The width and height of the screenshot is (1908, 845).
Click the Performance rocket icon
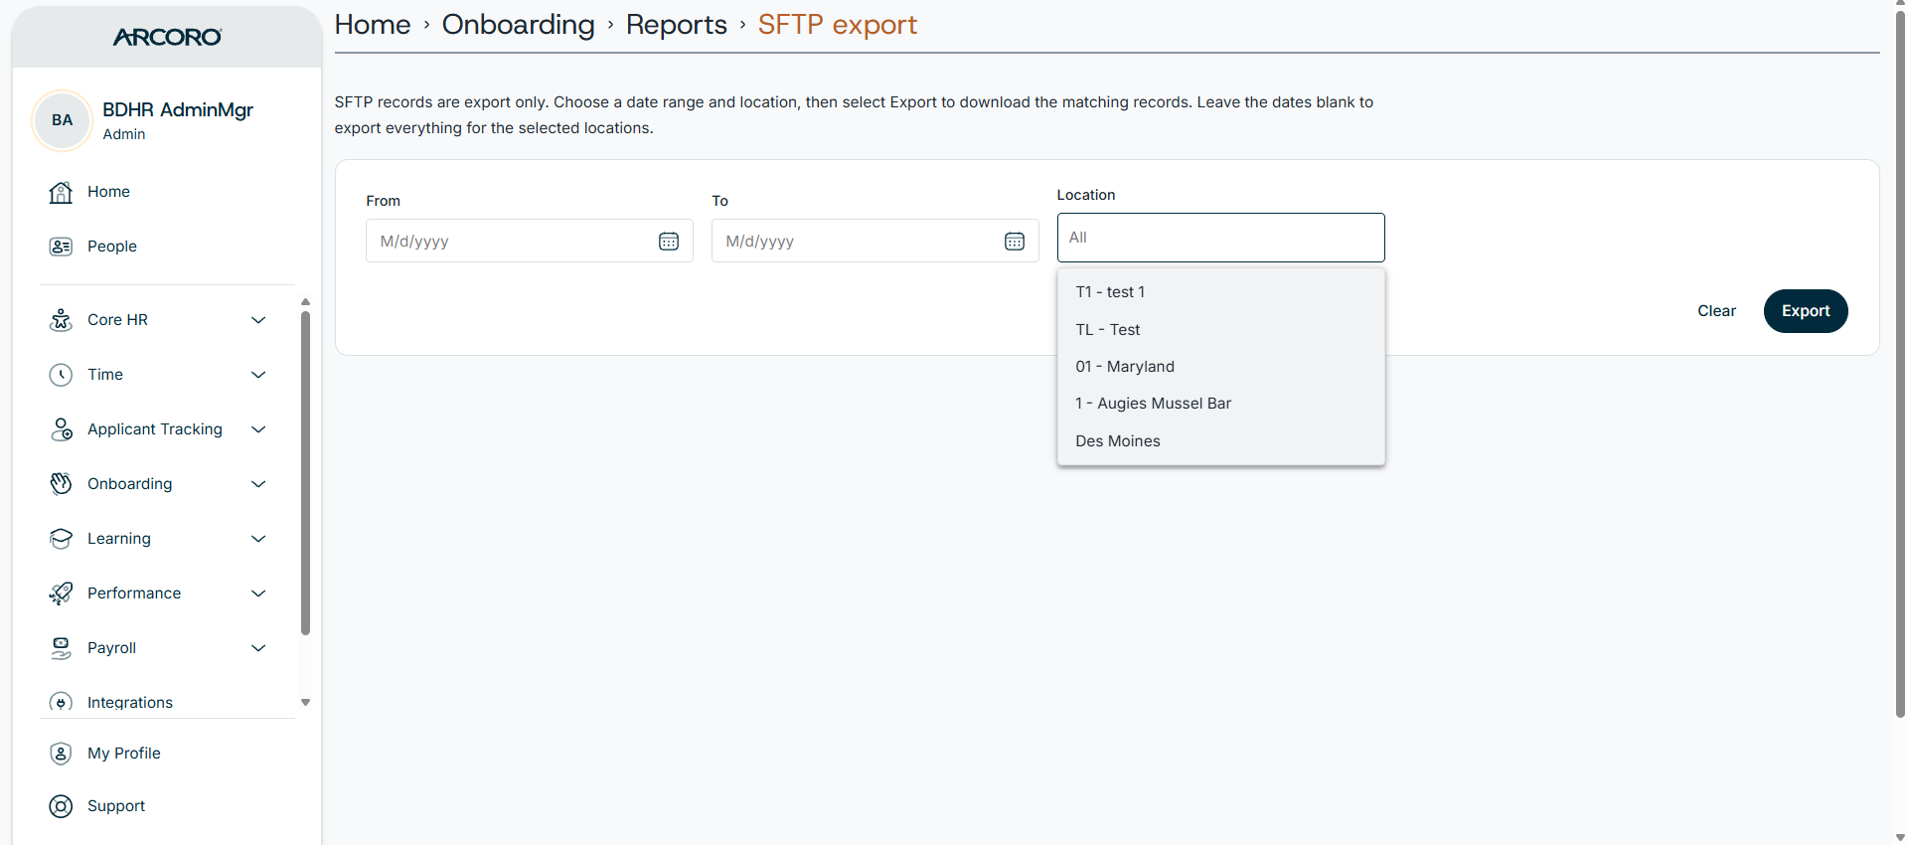pyautogui.click(x=61, y=593)
